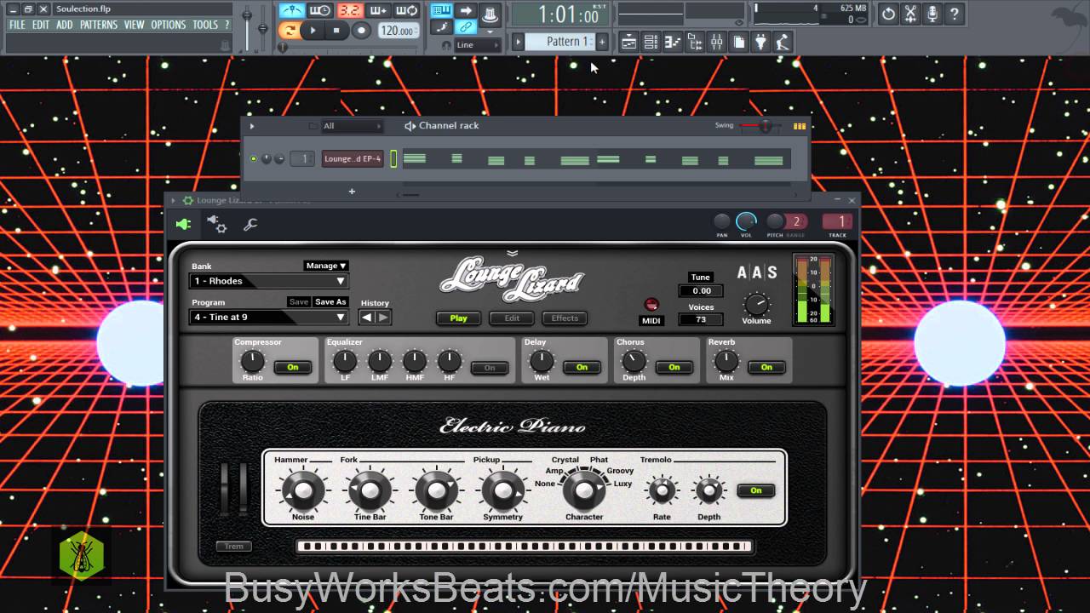Switch to the Play view button

coord(458,318)
